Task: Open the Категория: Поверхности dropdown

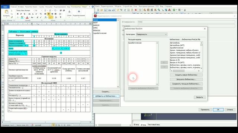Action: 152,34
